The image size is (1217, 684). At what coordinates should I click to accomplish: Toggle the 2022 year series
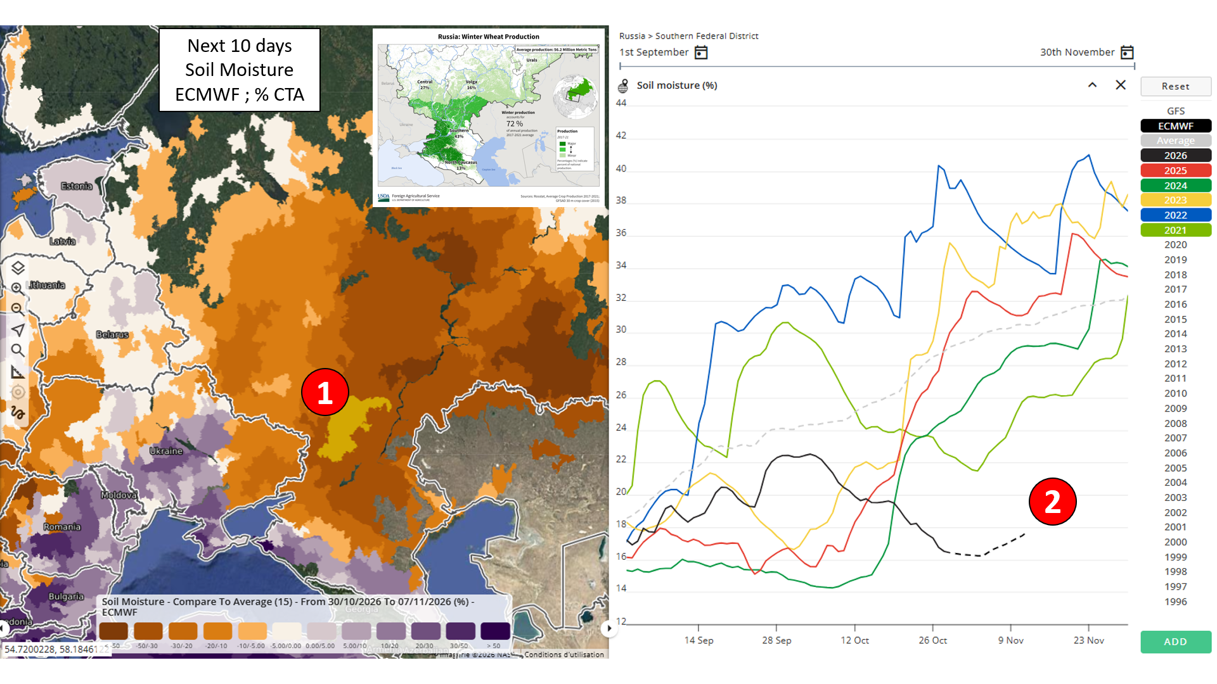[x=1176, y=215]
